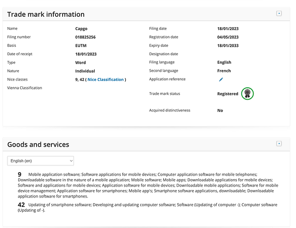Collapse the Goods and services panel
The height and width of the screenshot is (228, 296).
click(x=279, y=143)
